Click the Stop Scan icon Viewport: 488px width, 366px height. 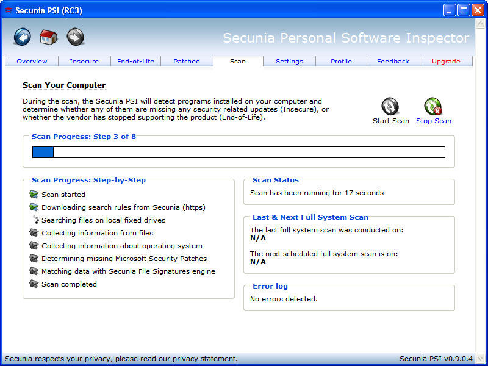433,107
